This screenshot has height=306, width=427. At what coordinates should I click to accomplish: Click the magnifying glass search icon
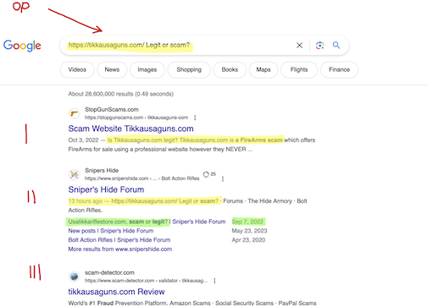336,45
